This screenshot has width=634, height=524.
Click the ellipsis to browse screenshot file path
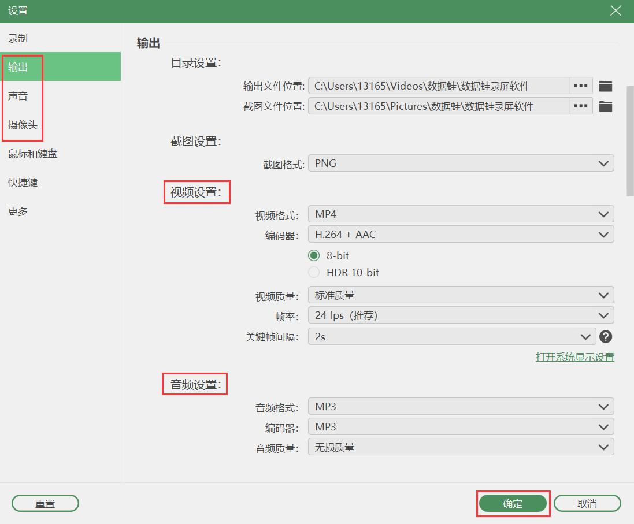tap(580, 106)
